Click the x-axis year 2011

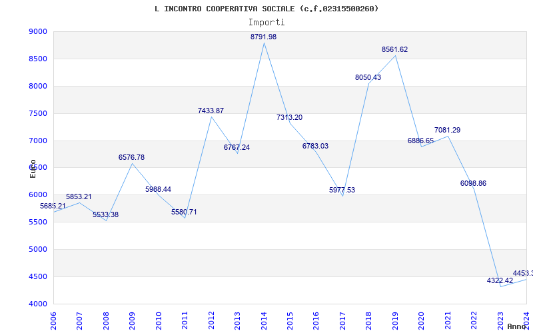point(185,320)
